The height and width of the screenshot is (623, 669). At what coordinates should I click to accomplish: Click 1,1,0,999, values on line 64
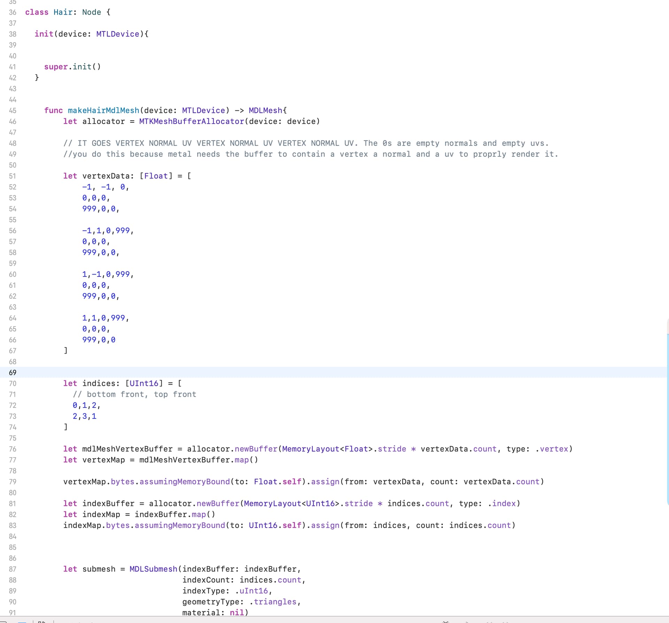[106, 318]
